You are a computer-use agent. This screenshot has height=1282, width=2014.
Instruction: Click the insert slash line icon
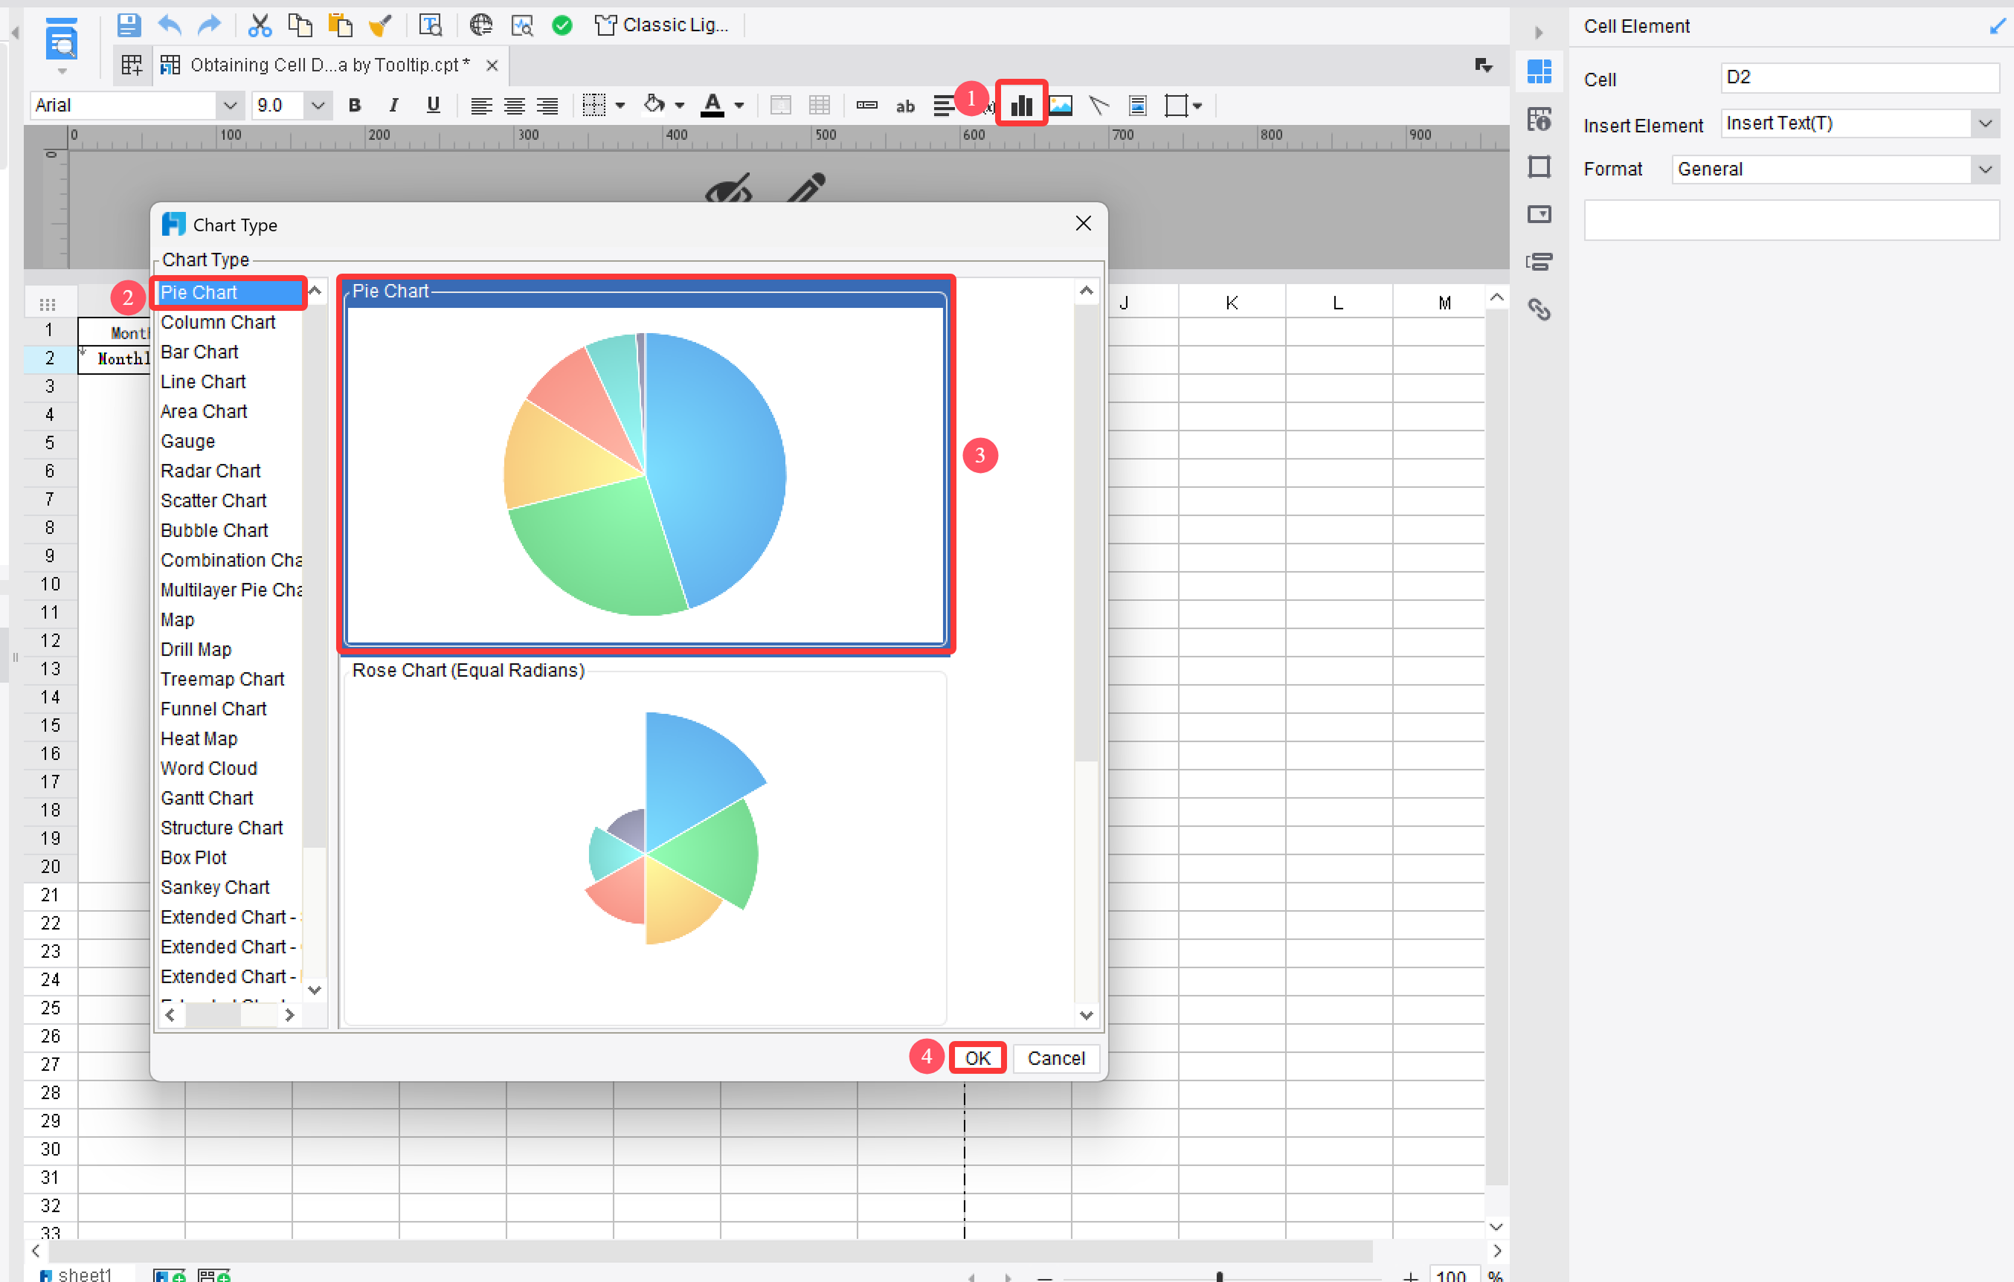(x=1099, y=106)
